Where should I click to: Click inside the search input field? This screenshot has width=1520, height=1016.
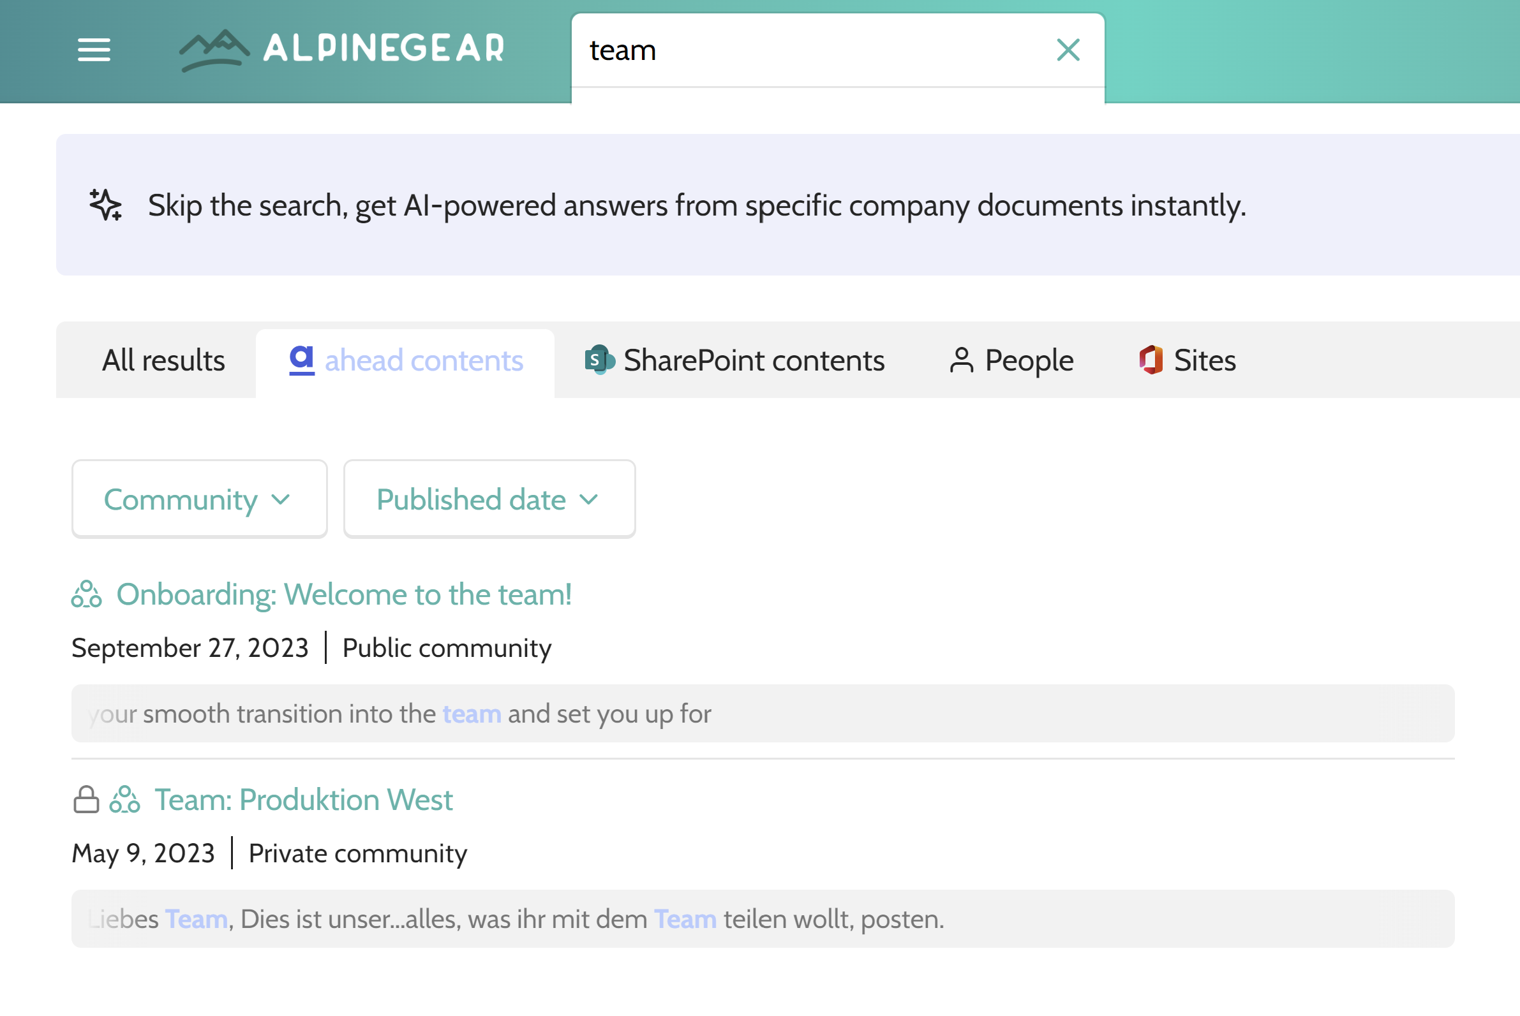(x=778, y=50)
